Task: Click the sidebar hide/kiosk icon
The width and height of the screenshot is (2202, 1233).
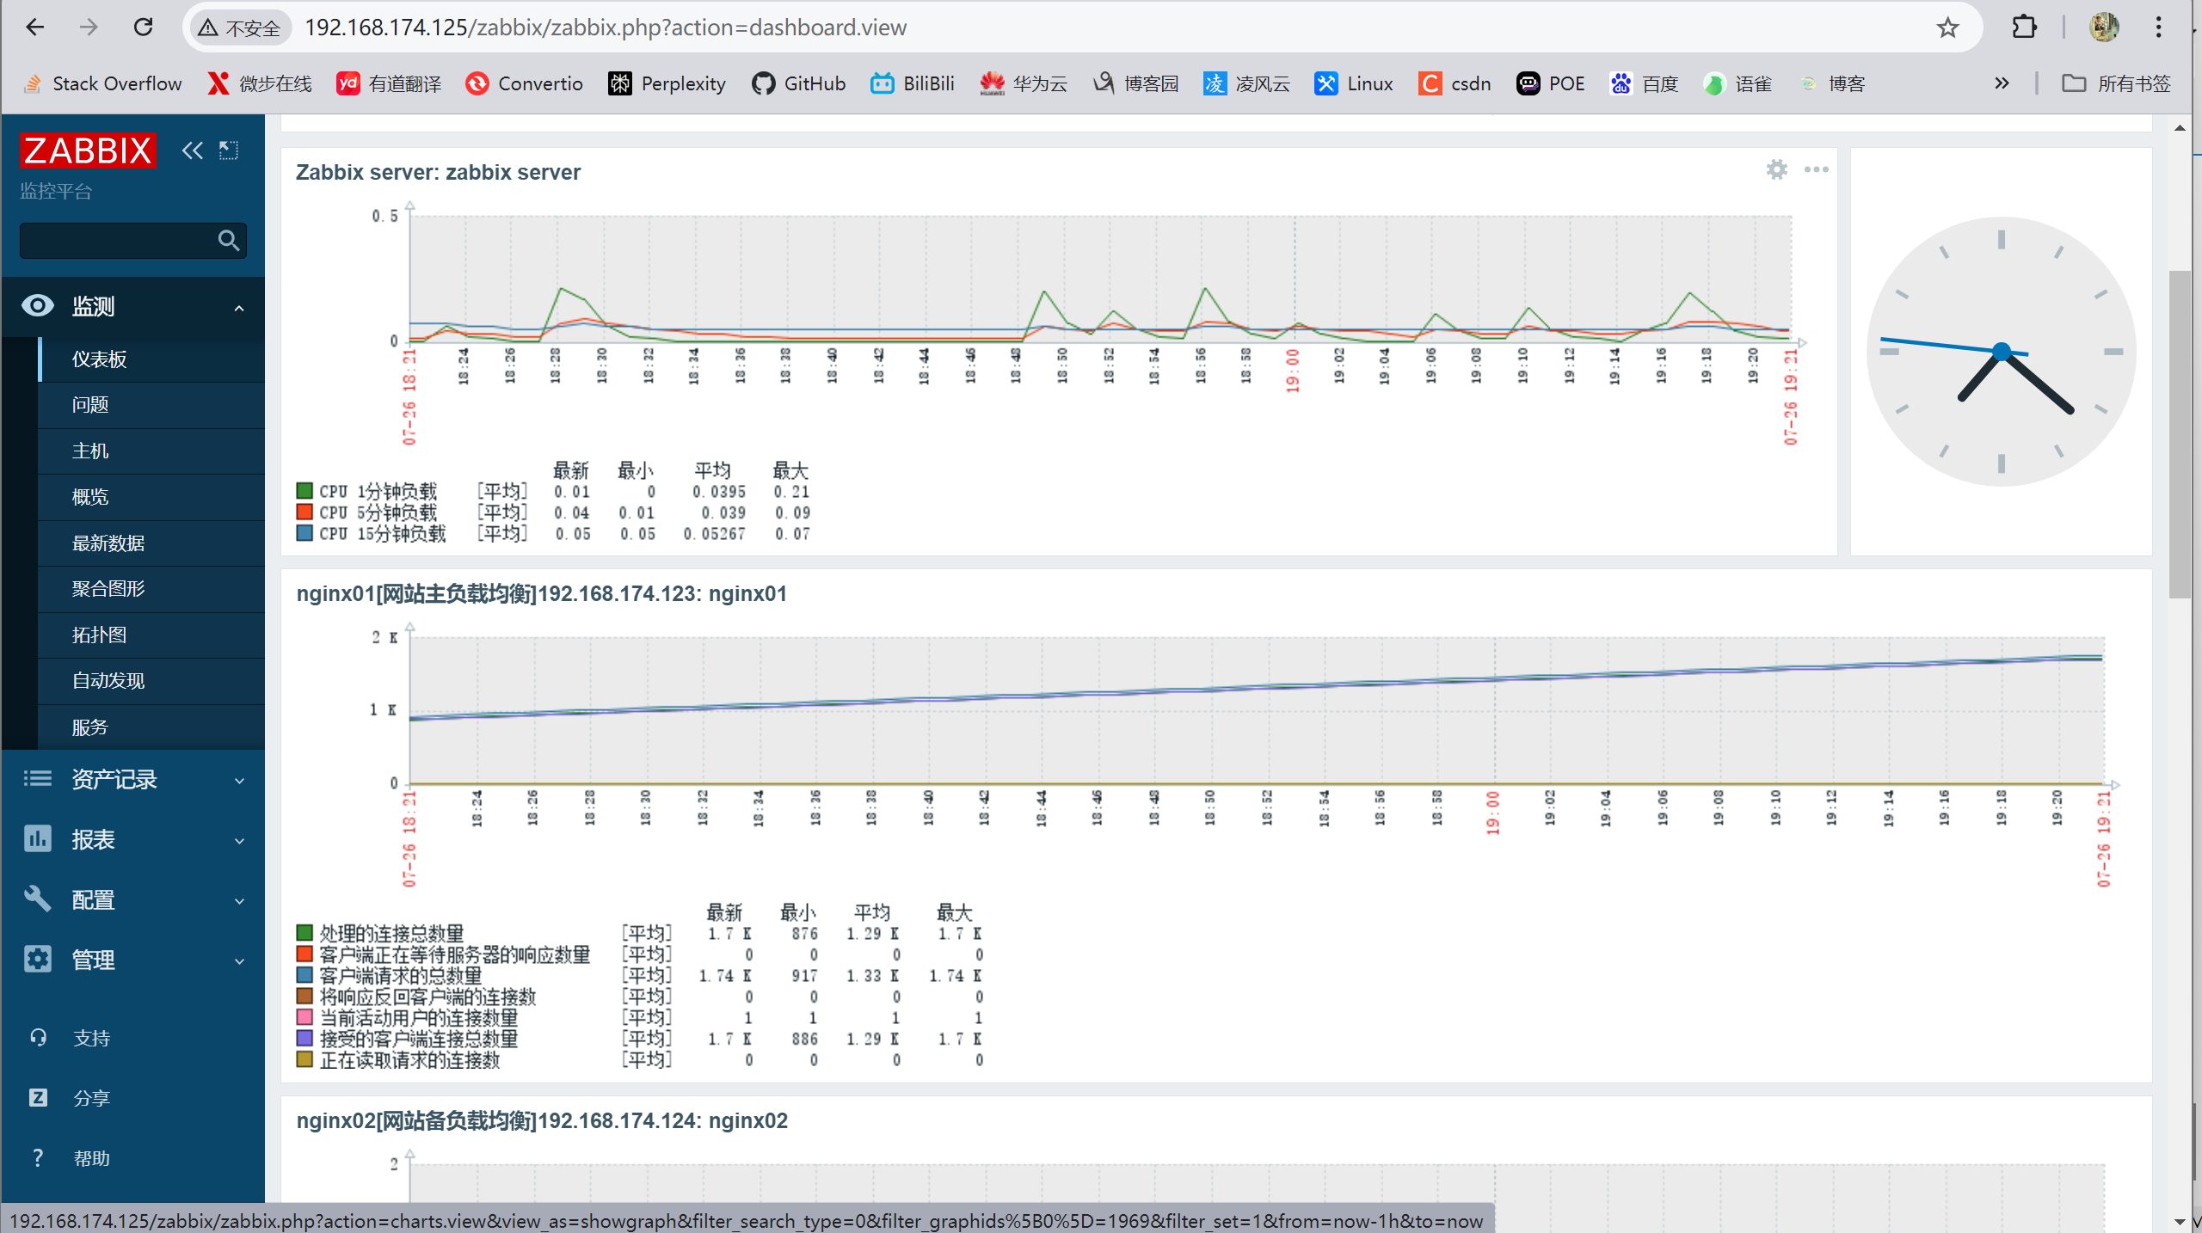Action: click(229, 150)
